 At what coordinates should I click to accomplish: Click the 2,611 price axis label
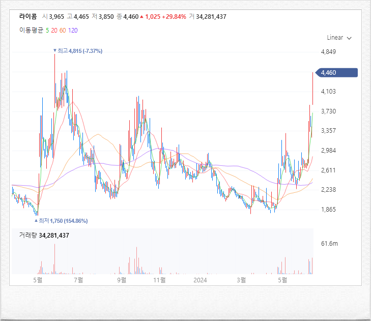[x=328, y=170]
